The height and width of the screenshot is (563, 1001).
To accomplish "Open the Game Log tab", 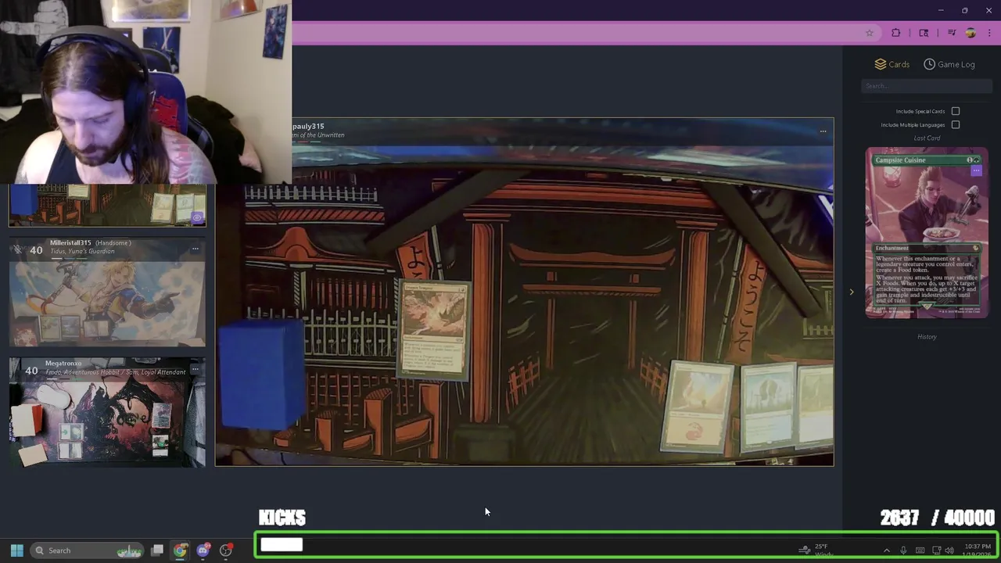I will click(x=949, y=64).
